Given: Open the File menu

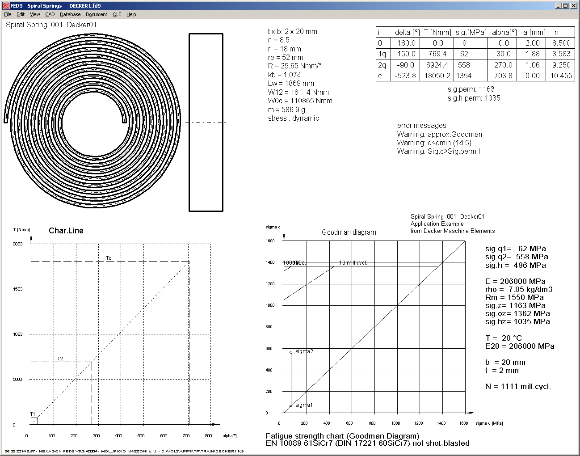Looking at the screenshot, I should 8,14.
